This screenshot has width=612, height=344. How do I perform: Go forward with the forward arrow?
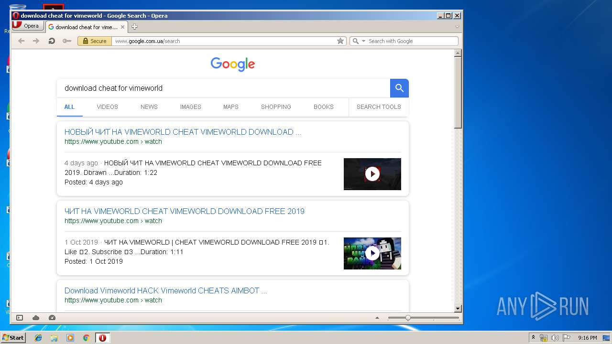click(x=36, y=41)
